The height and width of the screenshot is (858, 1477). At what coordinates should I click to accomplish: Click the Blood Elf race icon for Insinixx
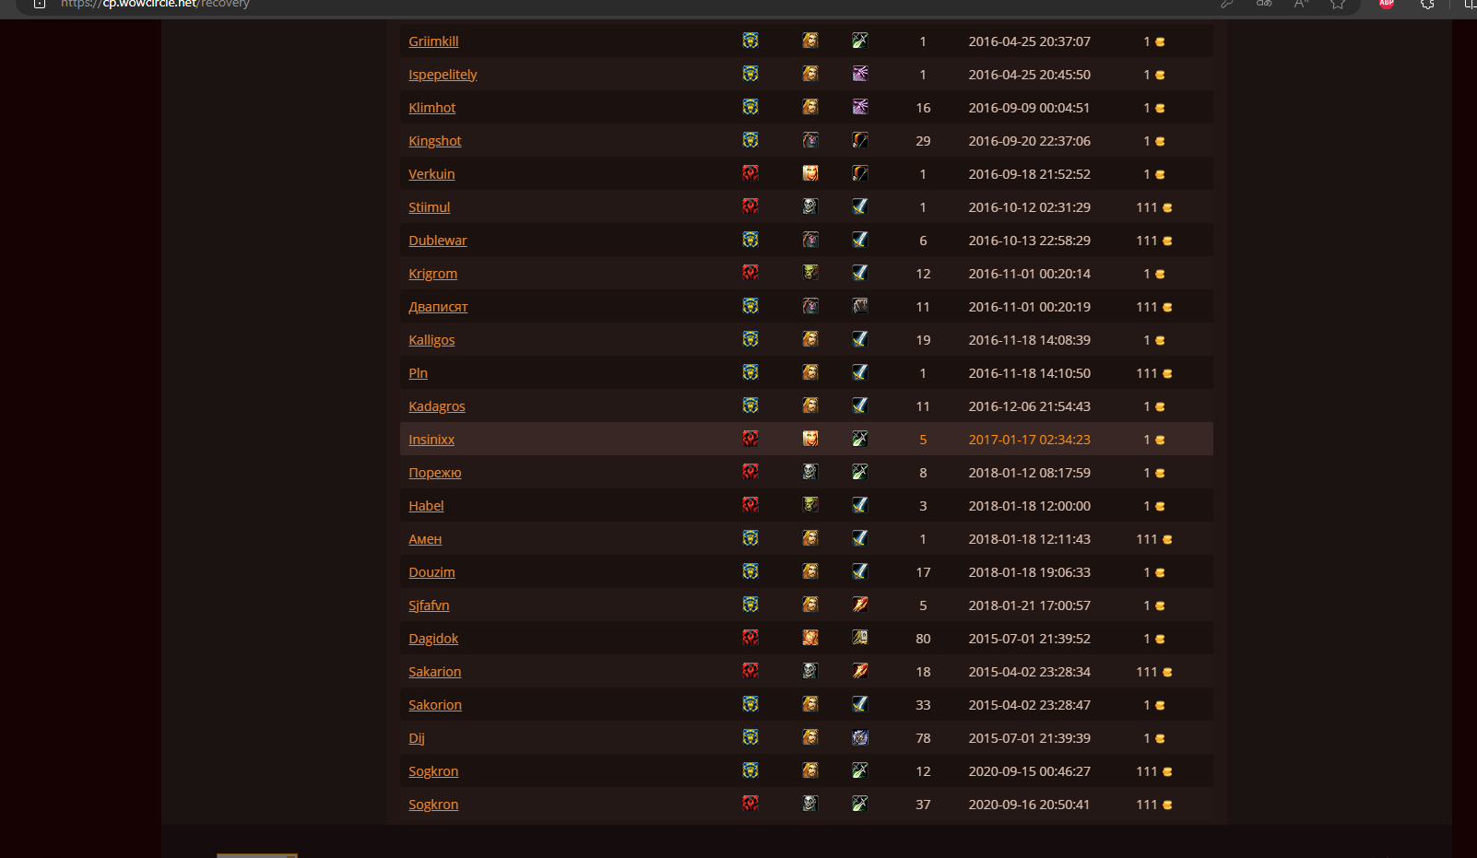pos(810,439)
